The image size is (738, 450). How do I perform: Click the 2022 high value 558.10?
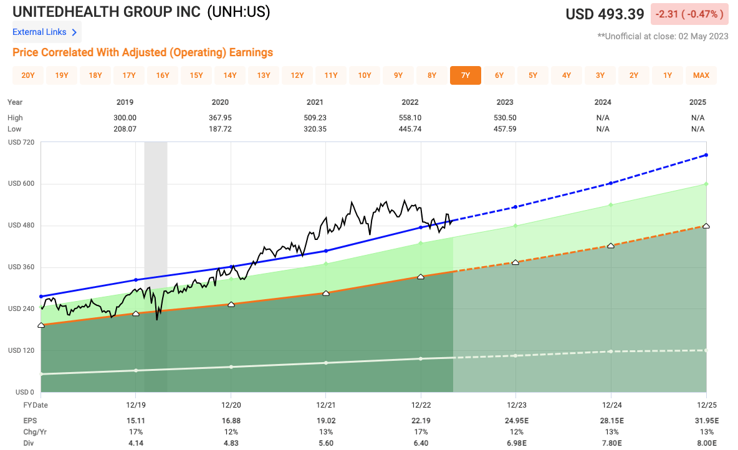pos(410,118)
